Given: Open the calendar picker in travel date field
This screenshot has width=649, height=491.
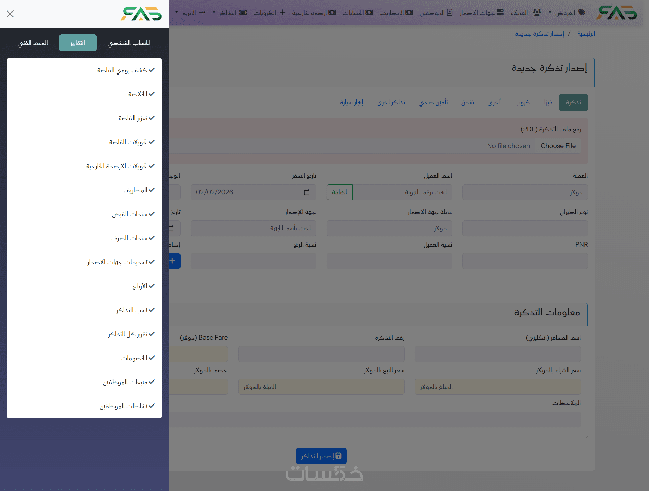Looking at the screenshot, I should [307, 192].
